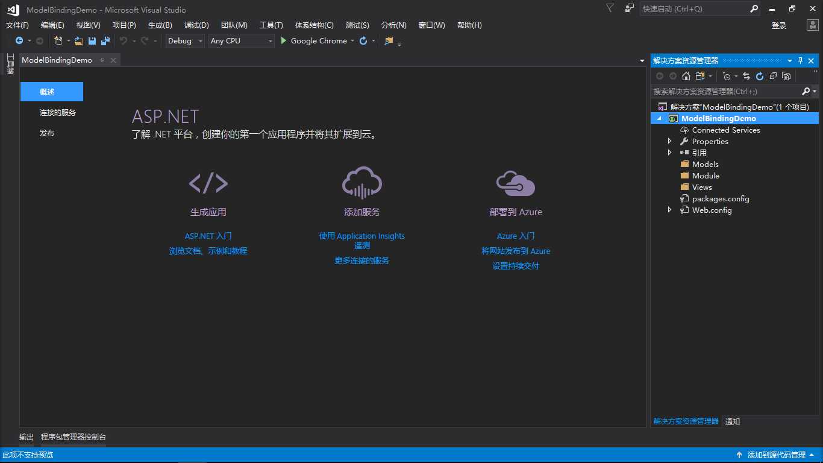Click 使用 Application Insights 遥测 link
Viewport: 823px width, 463px height.
point(362,241)
